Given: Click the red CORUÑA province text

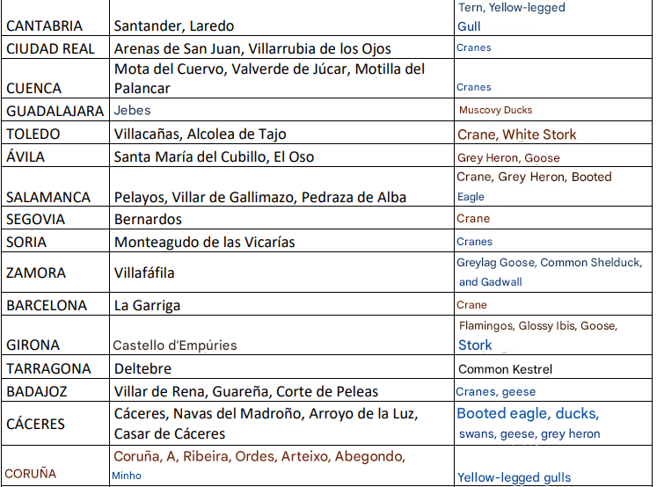Looking at the screenshot, I should point(31,473).
